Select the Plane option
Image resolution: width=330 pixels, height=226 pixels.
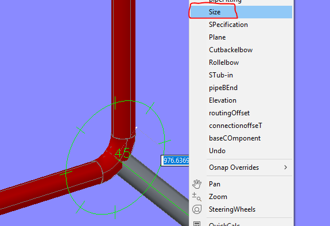[240, 37]
